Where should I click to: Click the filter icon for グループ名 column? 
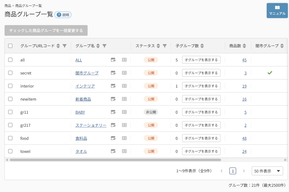click(x=104, y=46)
